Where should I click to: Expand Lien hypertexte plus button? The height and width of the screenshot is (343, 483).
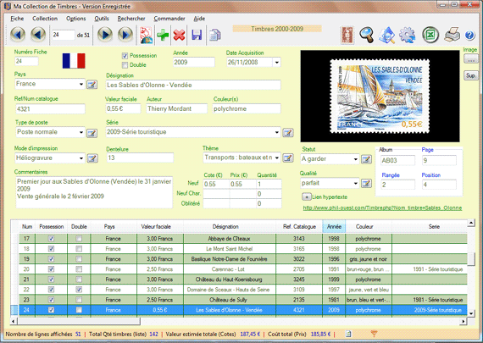[307, 197]
